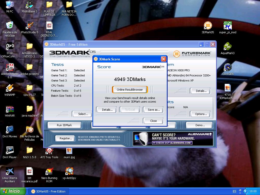Click the Online ResultBrowser button
This screenshot has width=260, height=195.
(x=130, y=90)
